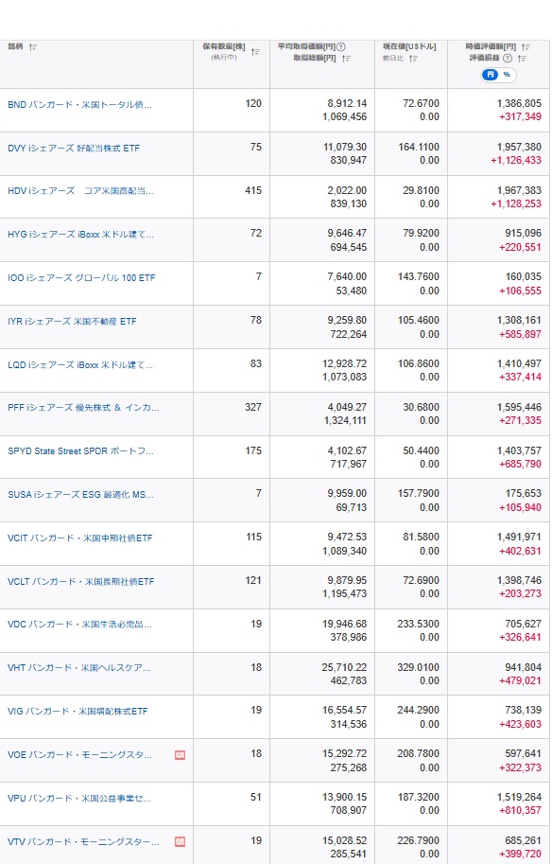Viewport: 552px width, 864px height.
Task: Open DVY iシェアーズ 好配当株式 ETF link
Action: (74, 149)
